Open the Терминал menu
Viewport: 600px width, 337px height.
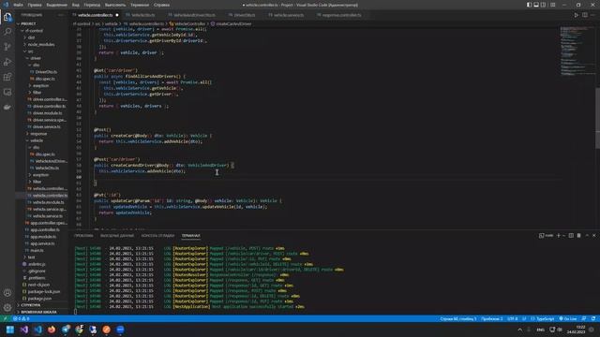tap(140, 5)
